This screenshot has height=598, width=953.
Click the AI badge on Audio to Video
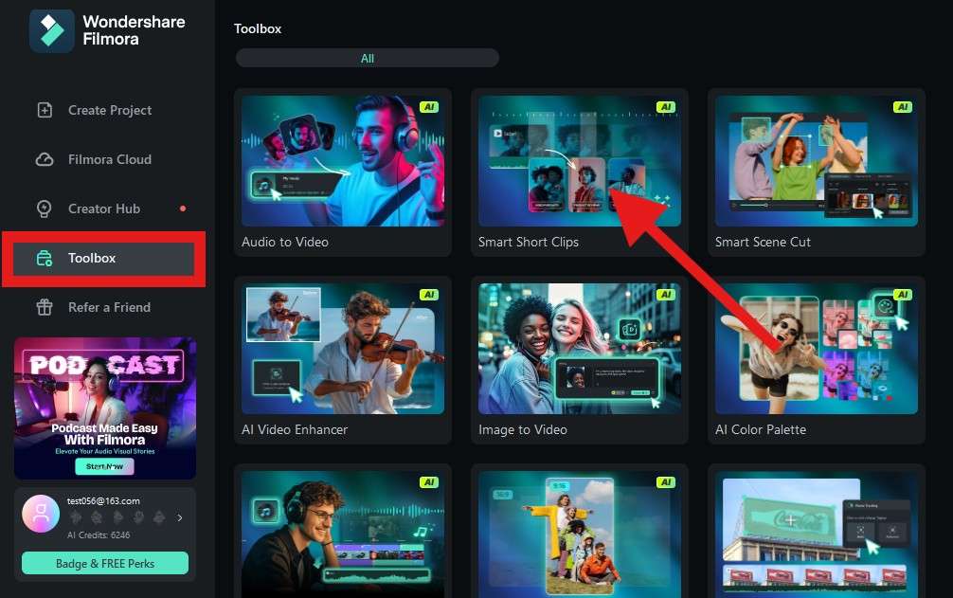429,107
